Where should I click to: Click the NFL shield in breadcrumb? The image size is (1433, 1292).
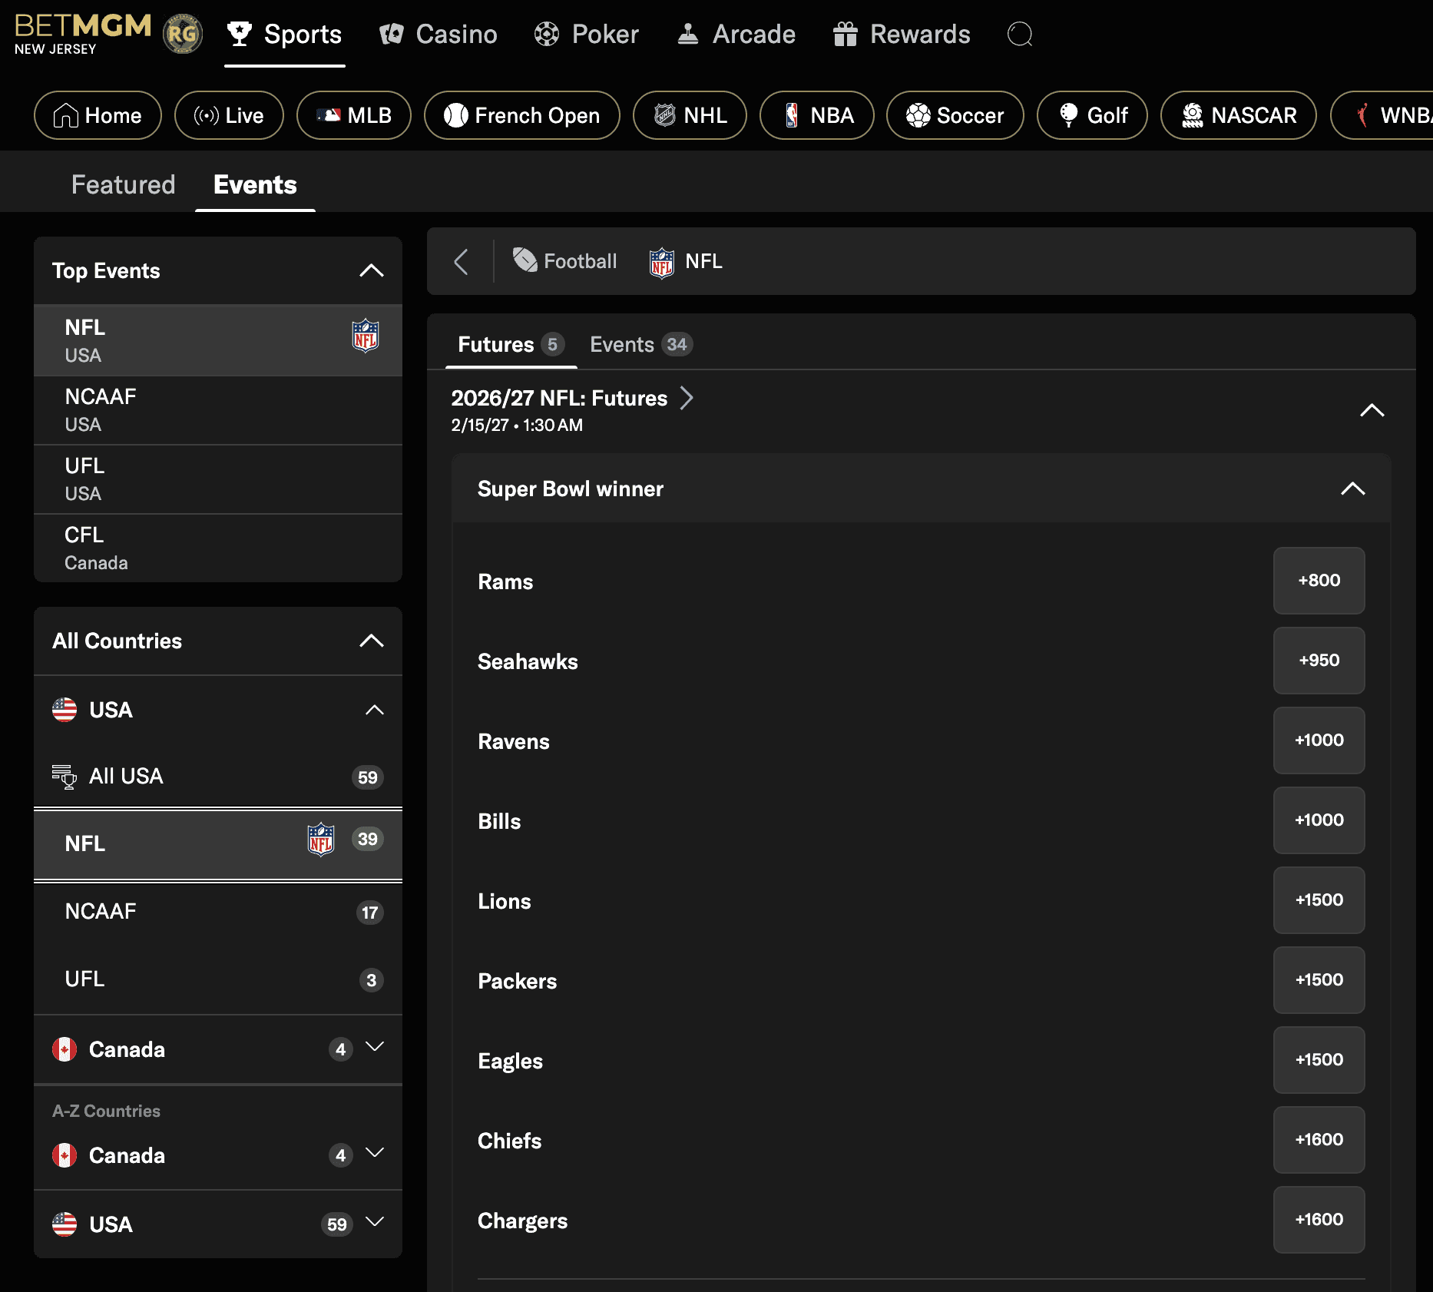(x=662, y=263)
